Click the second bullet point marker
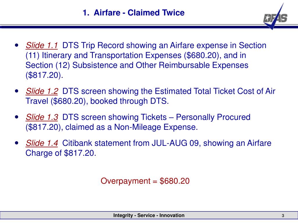Image resolution: width=298 pixels, height=223 pixels. point(17,91)
